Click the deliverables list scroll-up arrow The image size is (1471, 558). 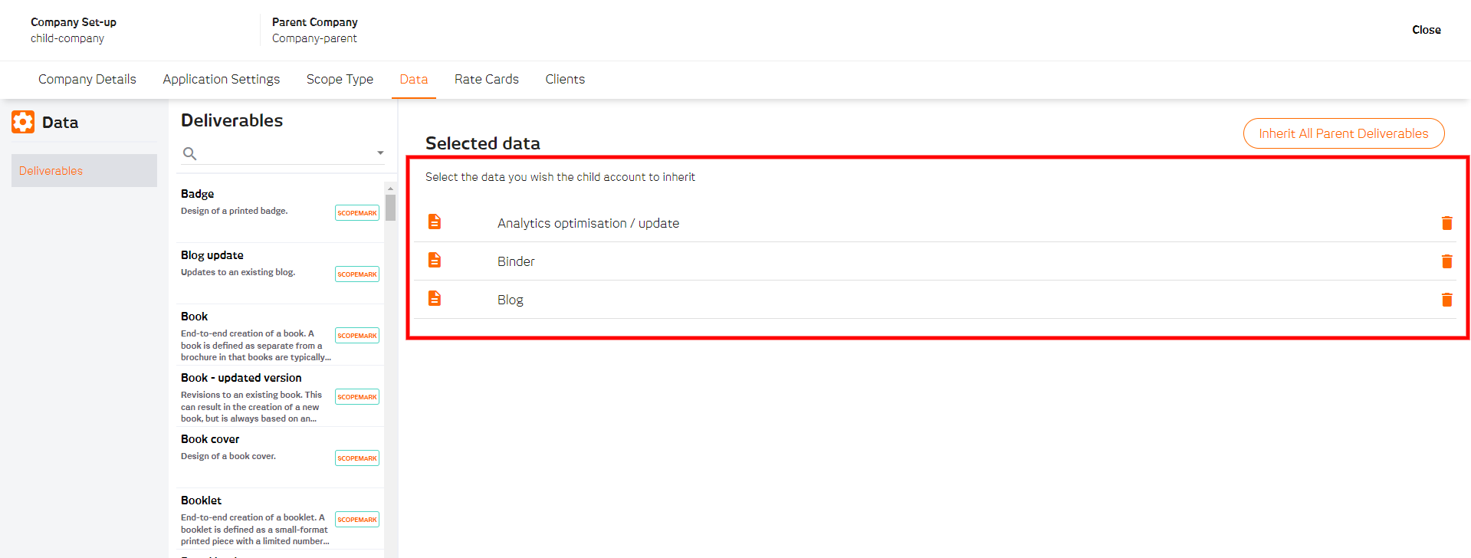coord(391,188)
